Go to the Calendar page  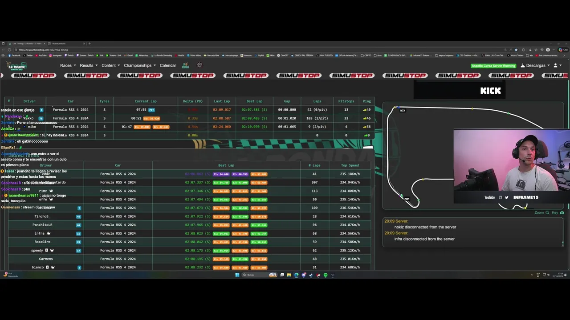point(168,65)
